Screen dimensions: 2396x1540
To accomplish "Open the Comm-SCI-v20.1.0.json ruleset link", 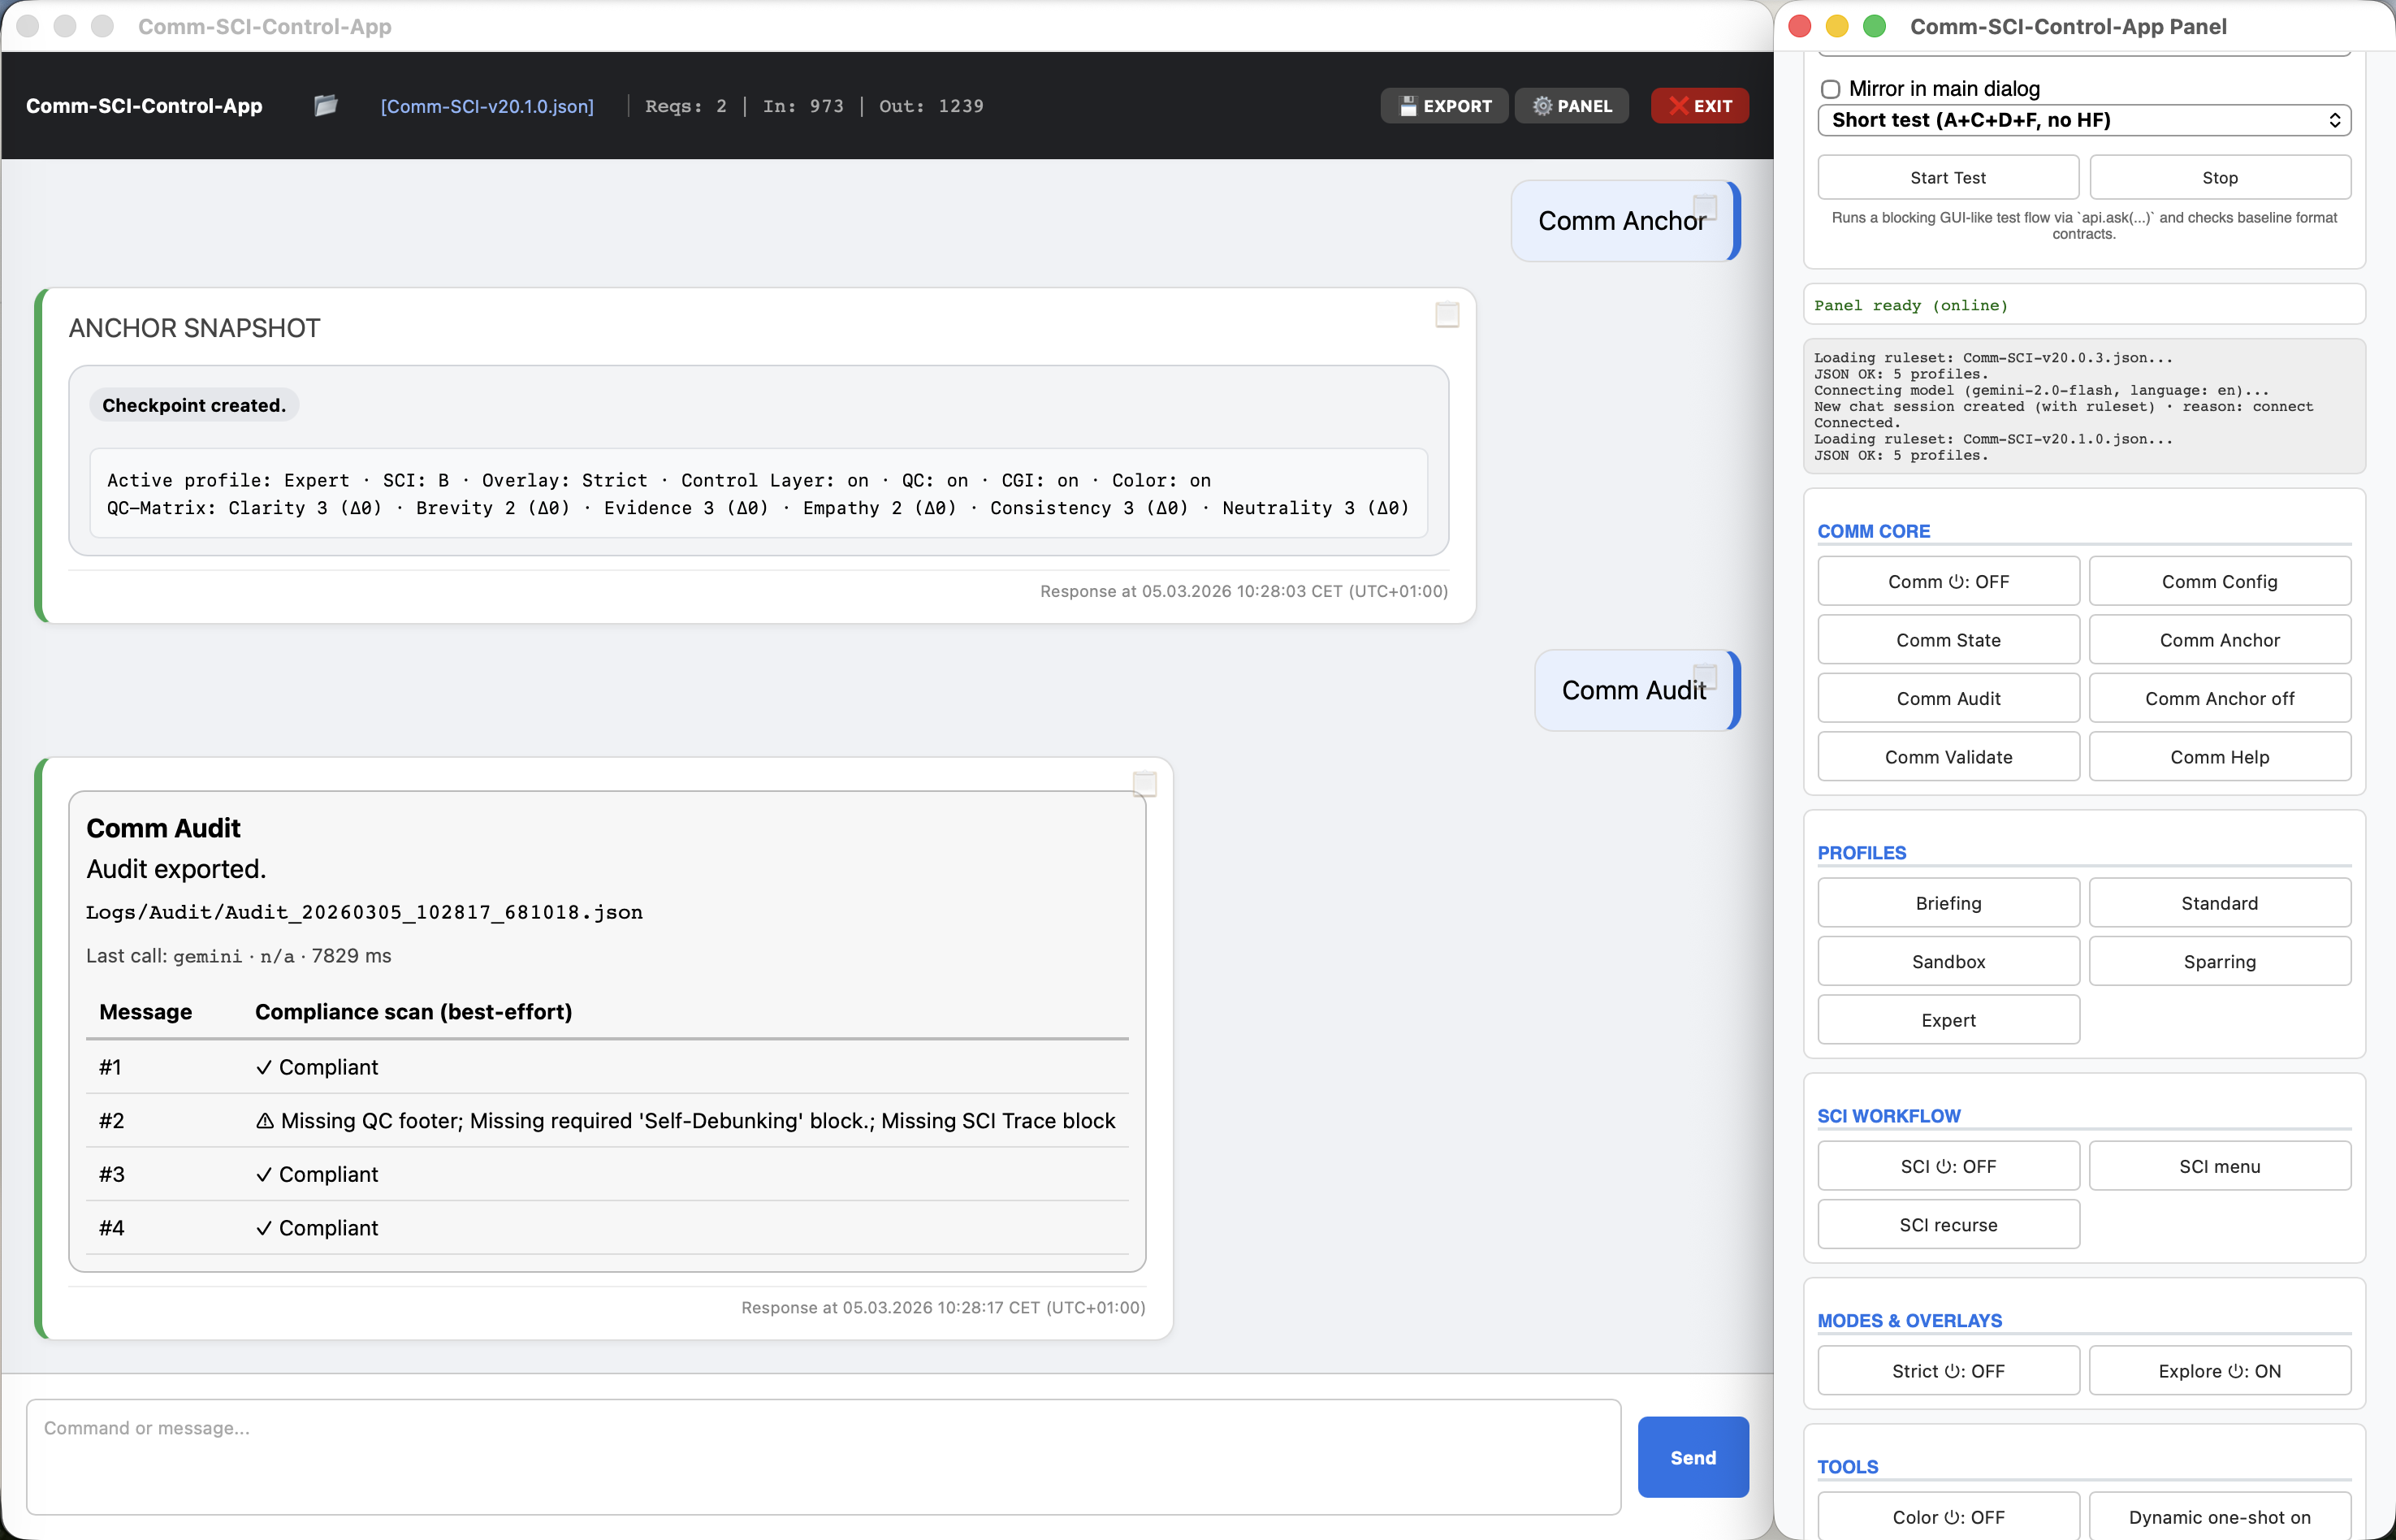I will click(x=487, y=106).
